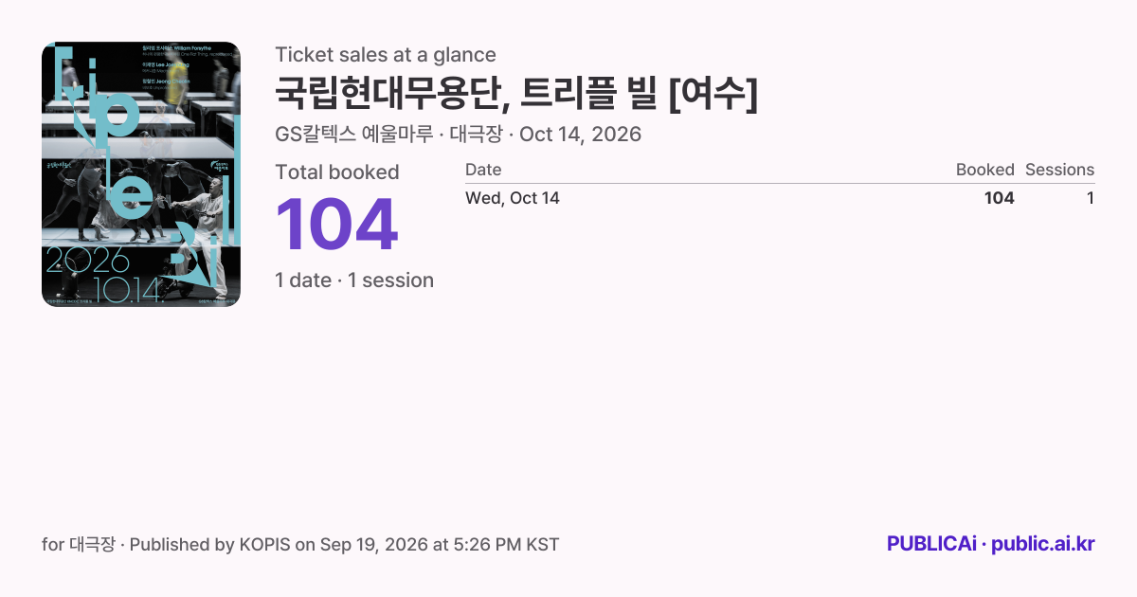This screenshot has width=1137, height=597.
Task: Sort by the Booked column header
Action: 984,170
